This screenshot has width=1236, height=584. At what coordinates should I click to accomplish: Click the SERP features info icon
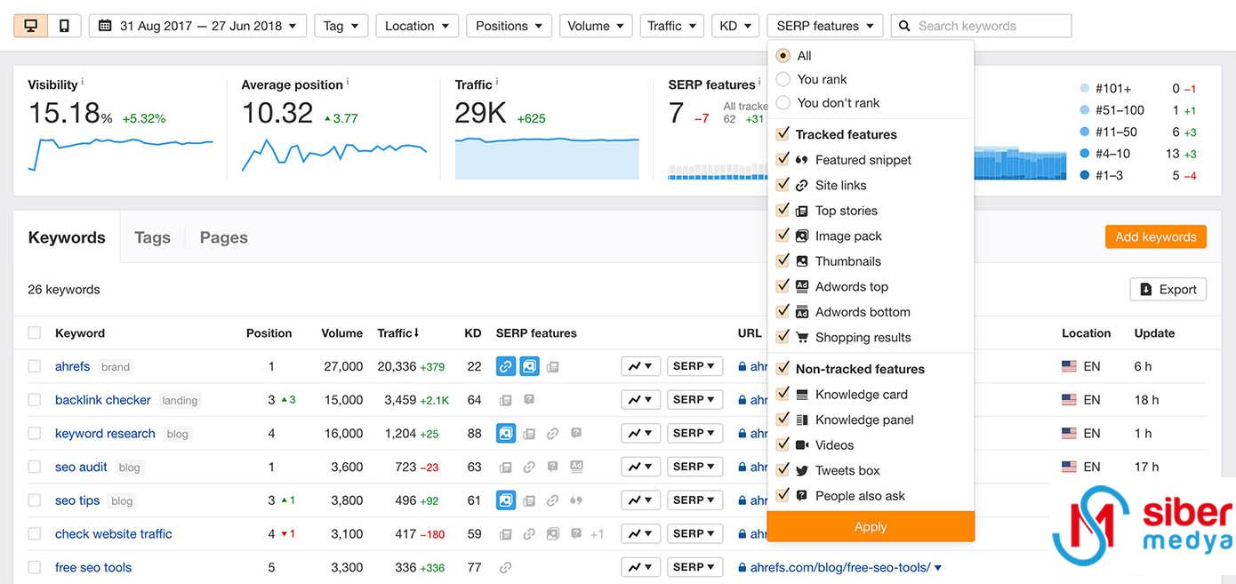(x=760, y=82)
